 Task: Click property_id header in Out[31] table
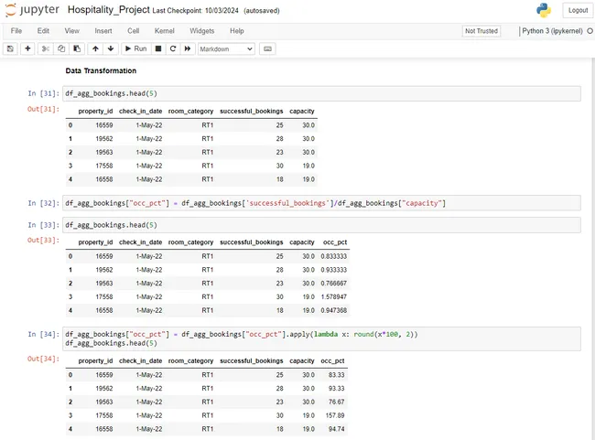(x=95, y=111)
